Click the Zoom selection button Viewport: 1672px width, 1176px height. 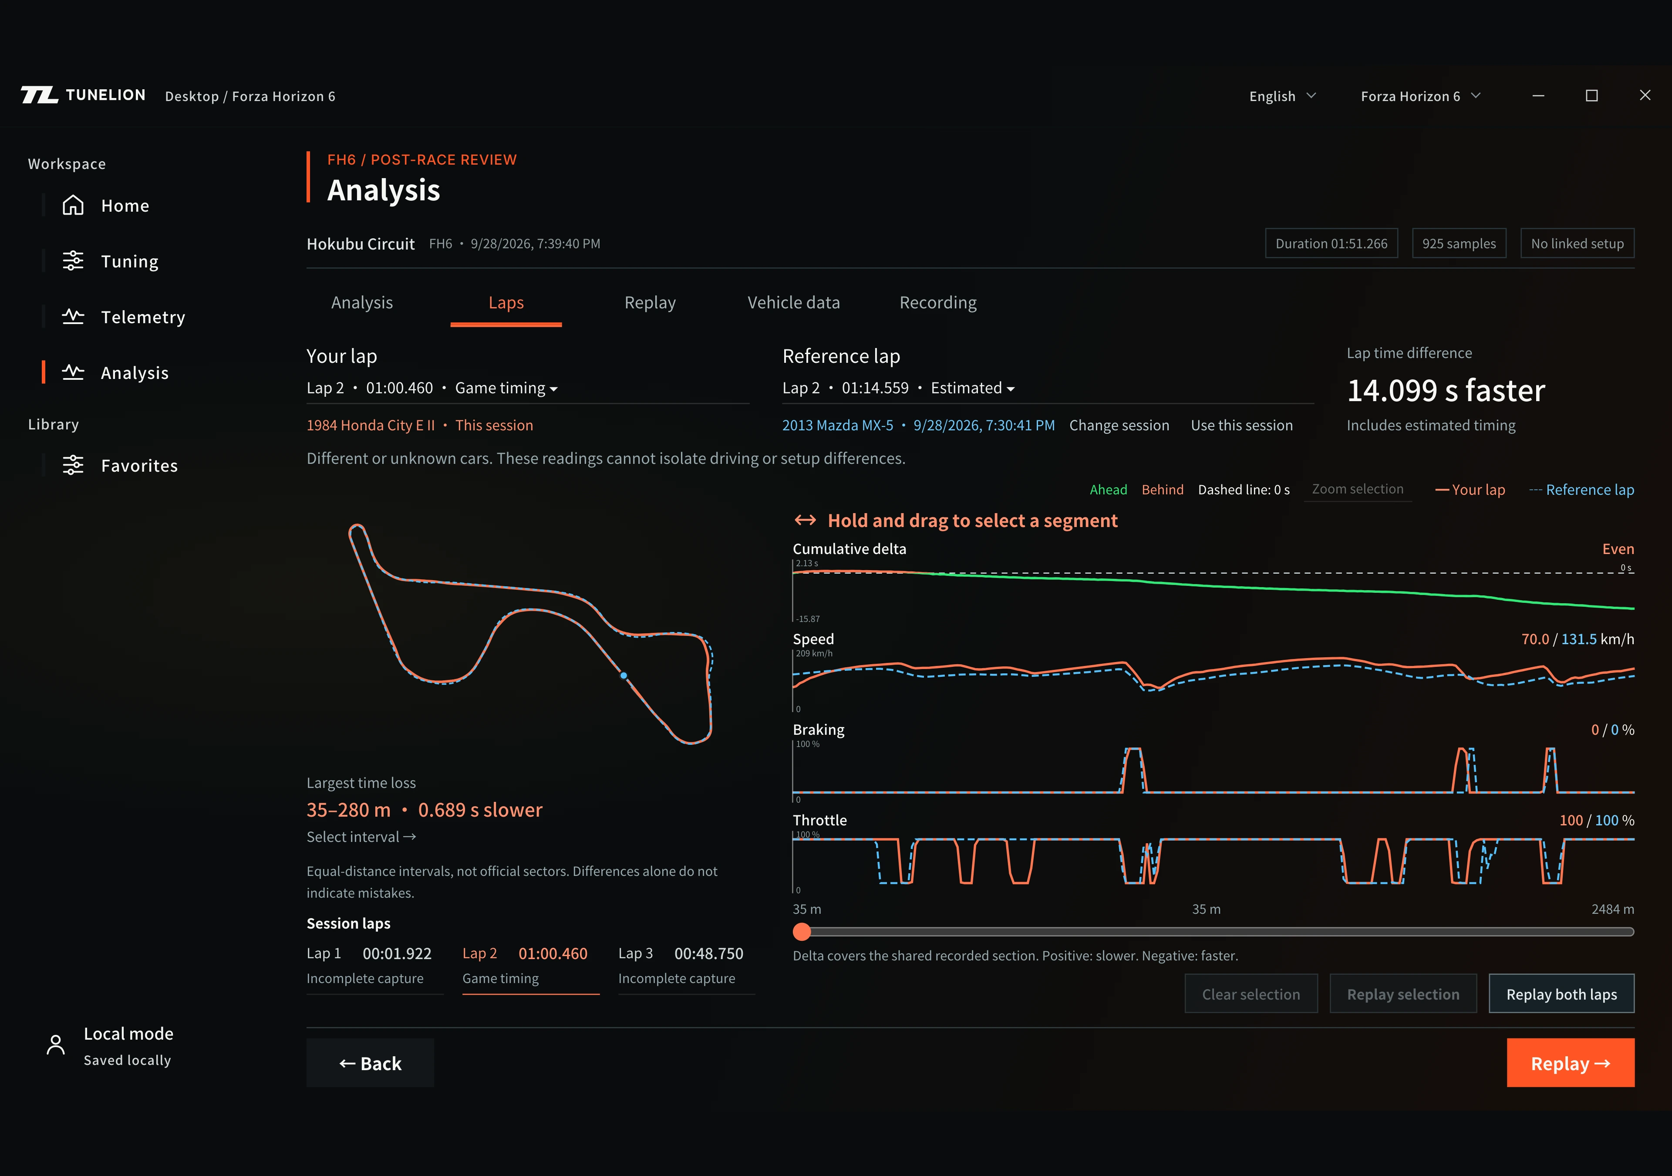tap(1357, 490)
